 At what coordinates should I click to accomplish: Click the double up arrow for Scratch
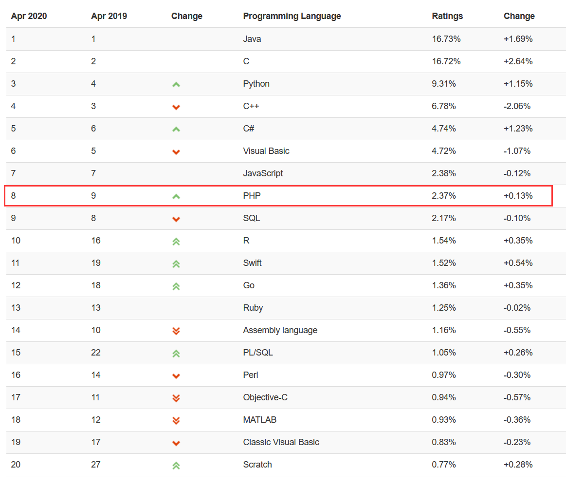point(176,465)
